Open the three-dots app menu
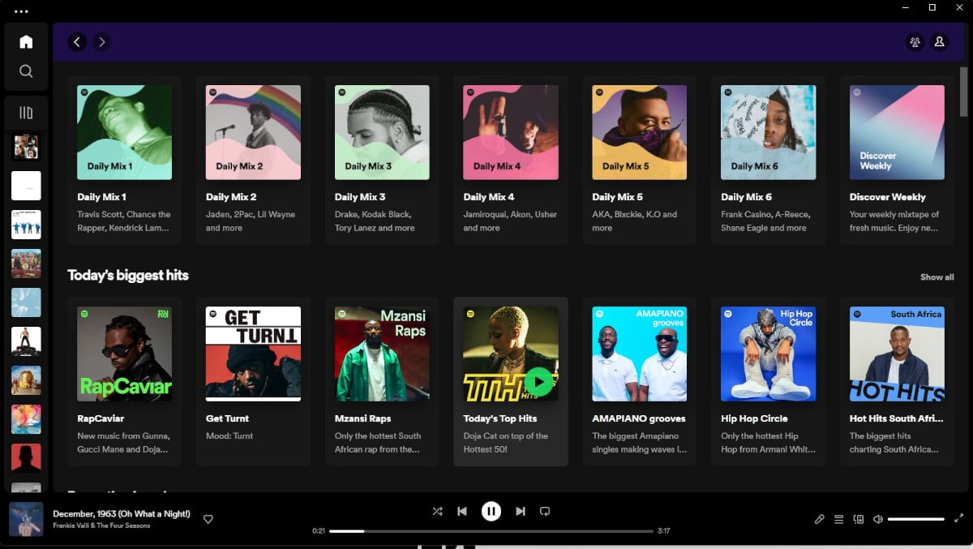 click(x=21, y=11)
